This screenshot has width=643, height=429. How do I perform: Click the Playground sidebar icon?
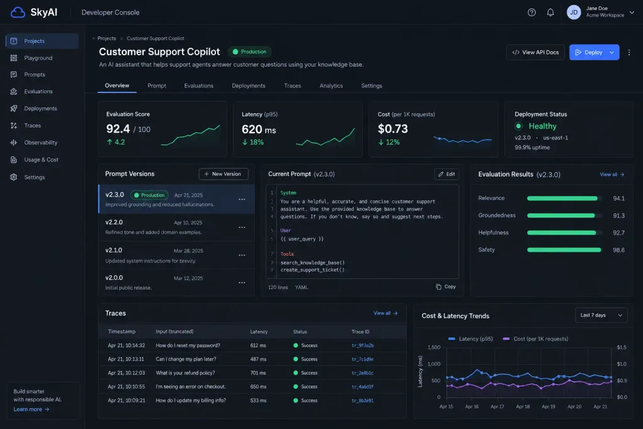pyautogui.click(x=14, y=58)
